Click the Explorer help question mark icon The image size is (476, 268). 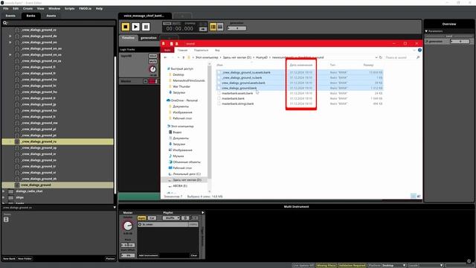(419, 50)
